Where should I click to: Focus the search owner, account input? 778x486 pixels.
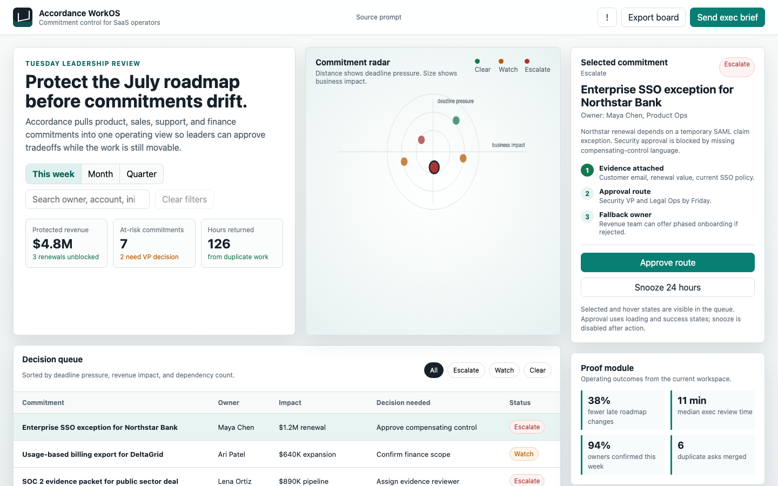coord(88,199)
